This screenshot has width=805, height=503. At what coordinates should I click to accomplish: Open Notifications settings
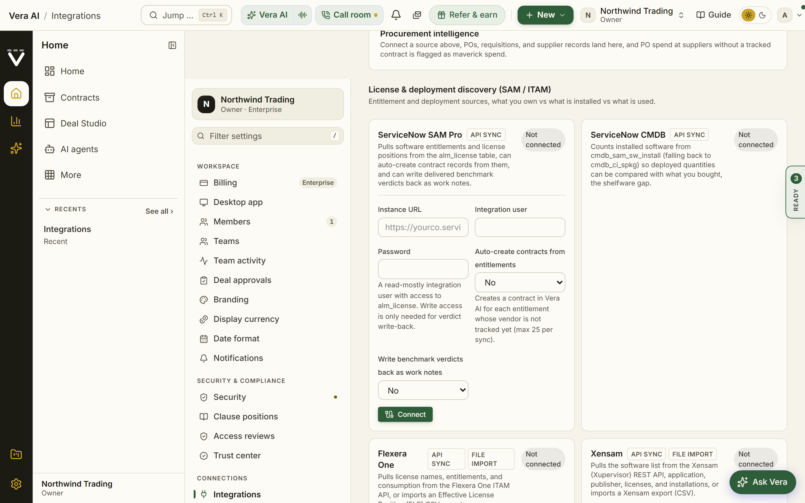[x=268, y=358]
